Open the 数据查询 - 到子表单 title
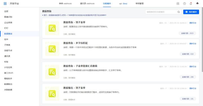 click(x=74, y=22)
